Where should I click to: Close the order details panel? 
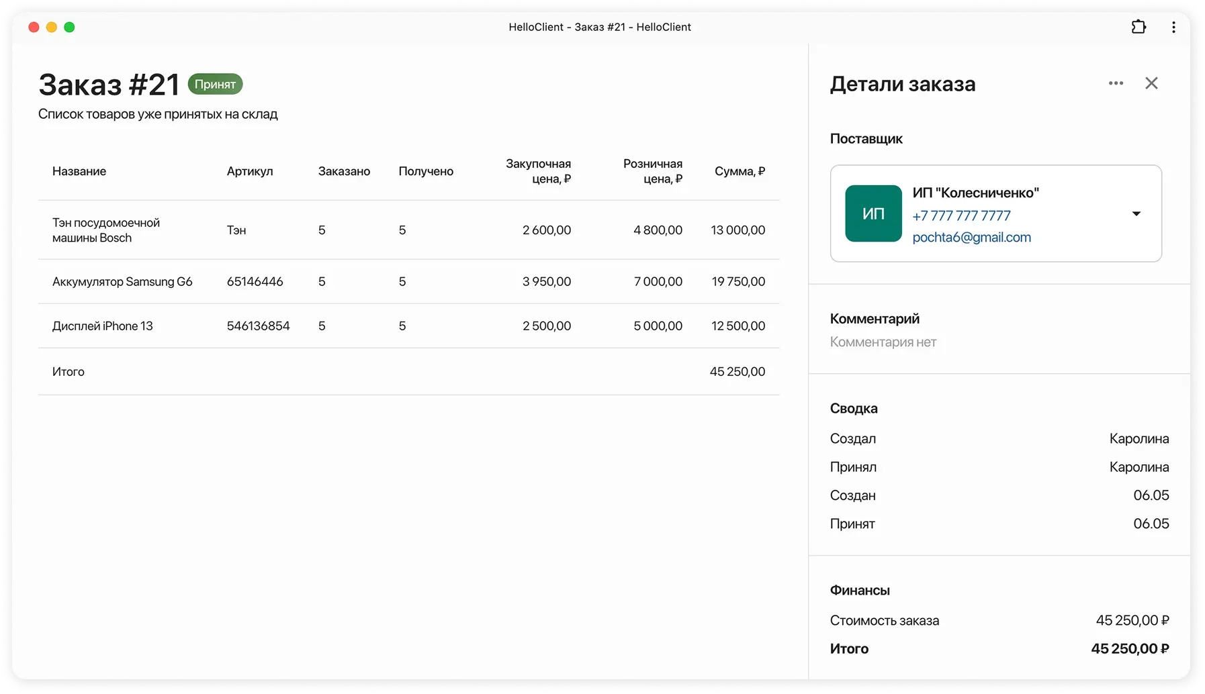click(1151, 83)
